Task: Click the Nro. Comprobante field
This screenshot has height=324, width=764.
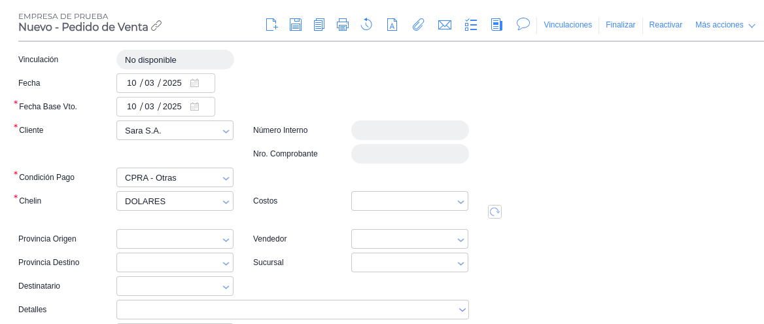Action: [x=409, y=153]
